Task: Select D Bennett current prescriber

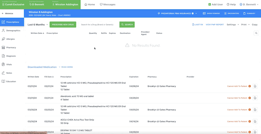Action: [37, 4]
